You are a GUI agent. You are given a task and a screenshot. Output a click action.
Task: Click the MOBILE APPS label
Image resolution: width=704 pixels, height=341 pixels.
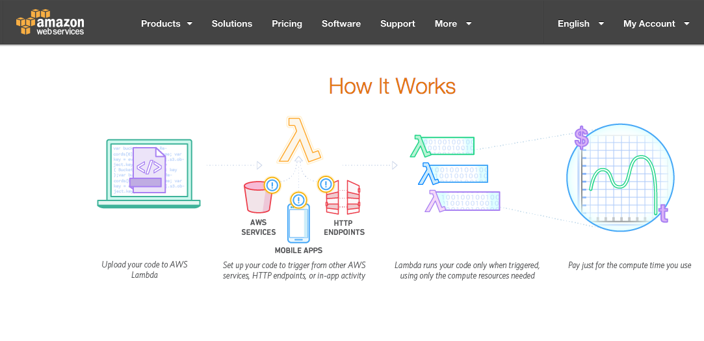(x=298, y=251)
